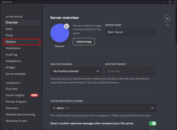Image resolution: width=177 pixels, height=130 pixels.
Task: View the Audit log
Action: point(12,55)
